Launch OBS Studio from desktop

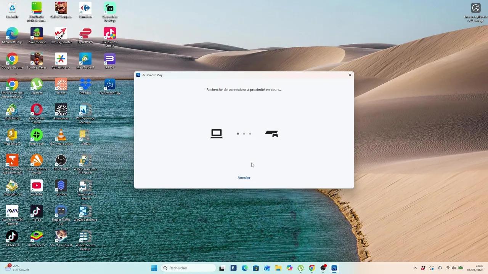(x=61, y=161)
